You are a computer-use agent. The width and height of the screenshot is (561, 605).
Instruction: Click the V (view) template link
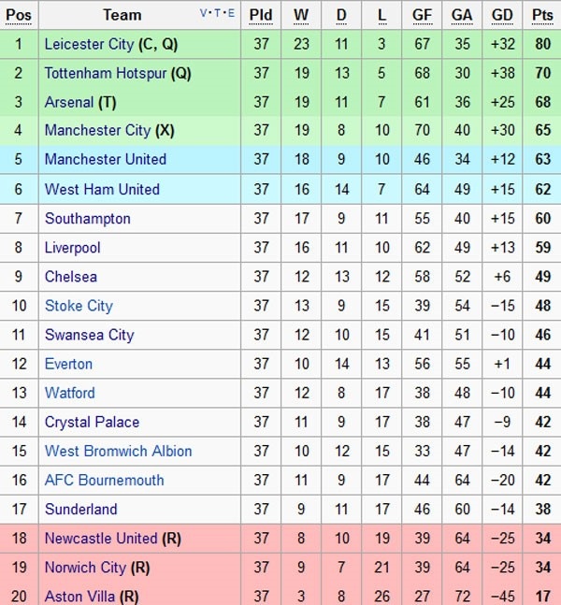[205, 14]
